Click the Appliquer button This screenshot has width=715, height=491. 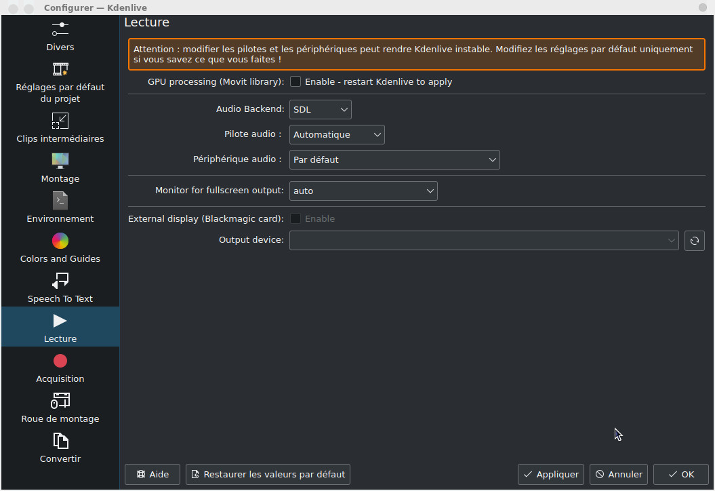(x=551, y=475)
